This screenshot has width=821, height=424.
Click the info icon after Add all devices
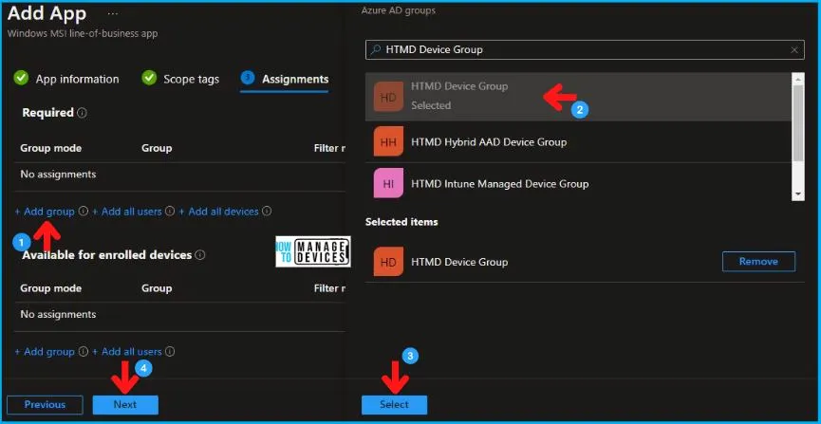(x=267, y=211)
